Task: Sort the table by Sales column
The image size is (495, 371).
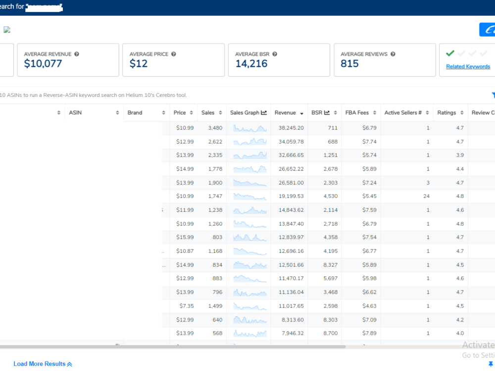Action: [x=220, y=113]
